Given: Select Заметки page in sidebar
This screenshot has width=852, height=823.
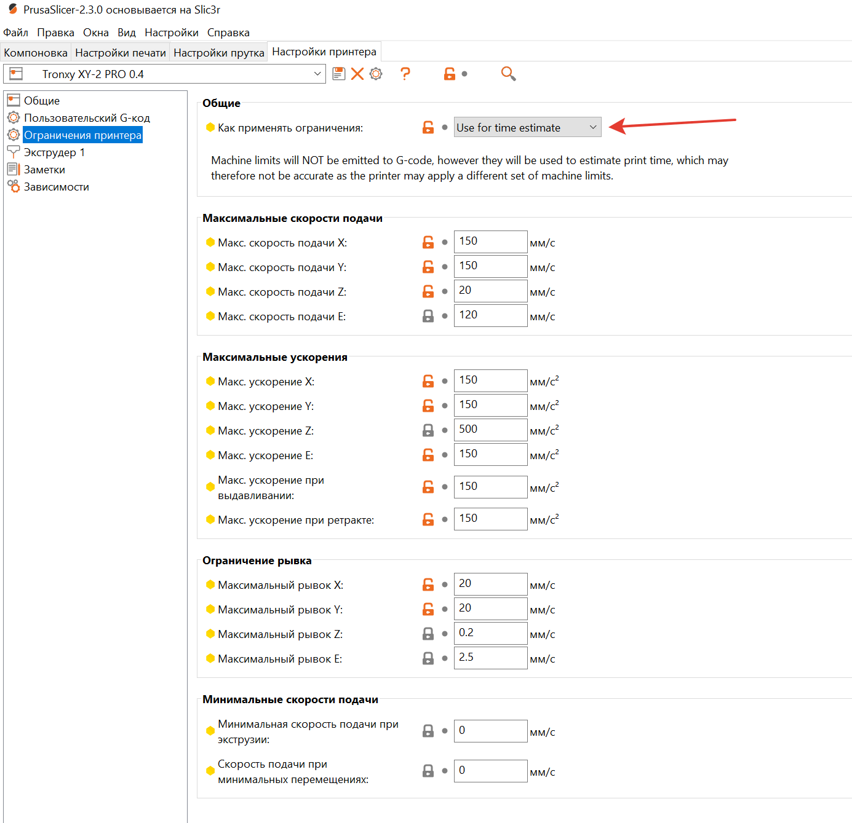Looking at the screenshot, I should [44, 170].
